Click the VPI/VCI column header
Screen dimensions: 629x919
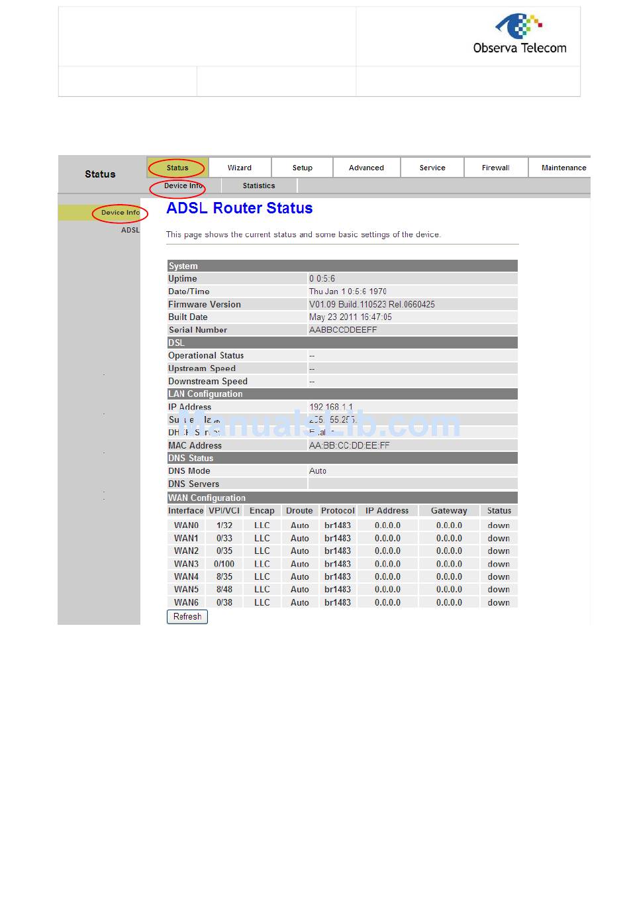(224, 511)
